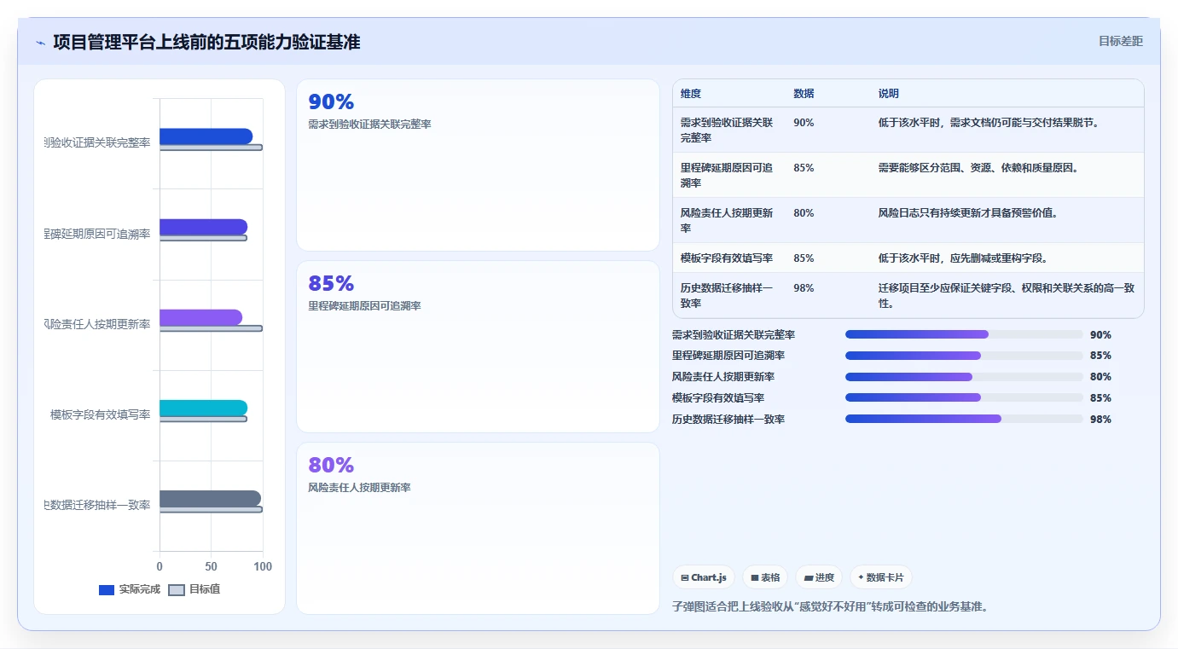Viewport: 1178px width, 649px height.
Task: Click the x-axis tick label 50
Action: [x=211, y=566]
